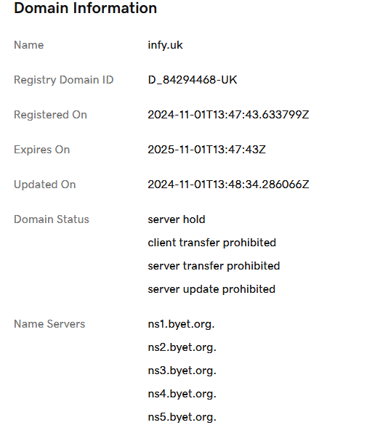Viewport: 383px width, 433px height.
Task: Click the Registered On timestamp value
Action: click(228, 115)
